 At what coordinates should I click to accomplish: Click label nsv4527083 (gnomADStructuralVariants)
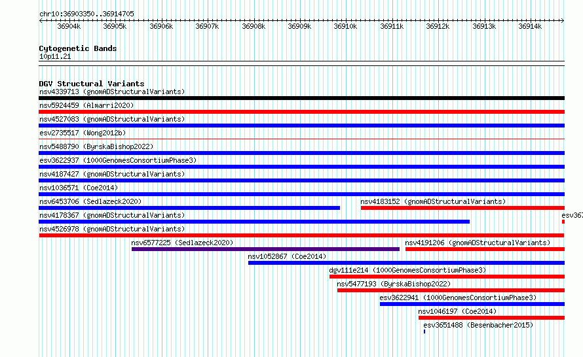click(x=112, y=119)
